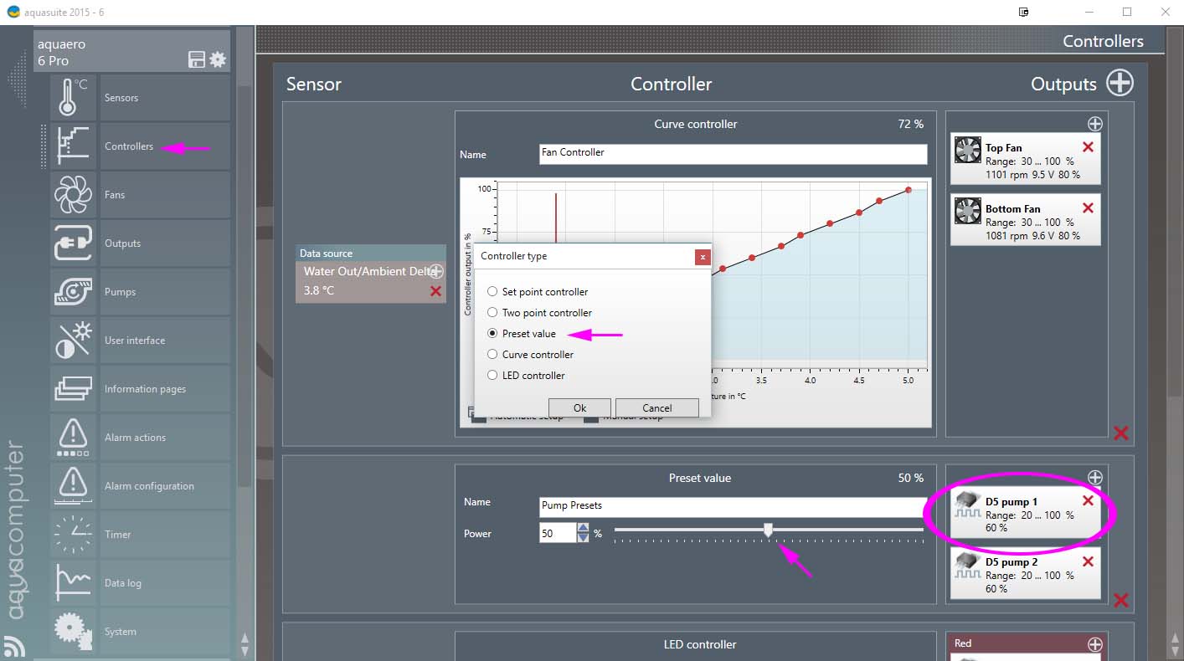The width and height of the screenshot is (1184, 661).
Task: Open the Sensors thermometer icon
Action: (73, 97)
